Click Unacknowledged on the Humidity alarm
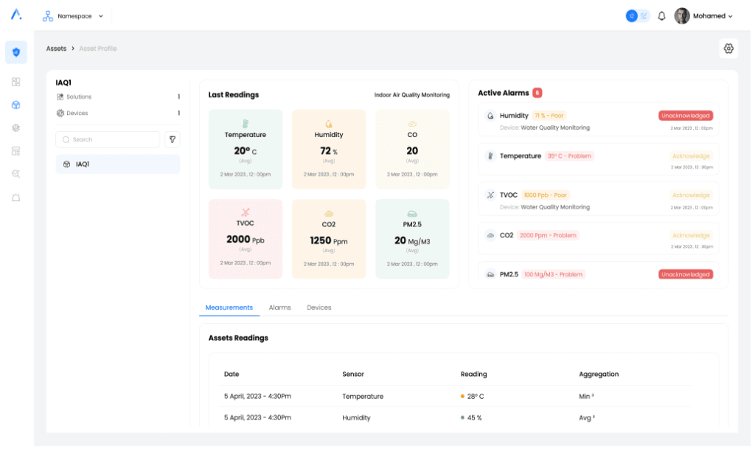 click(x=686, y=116)
